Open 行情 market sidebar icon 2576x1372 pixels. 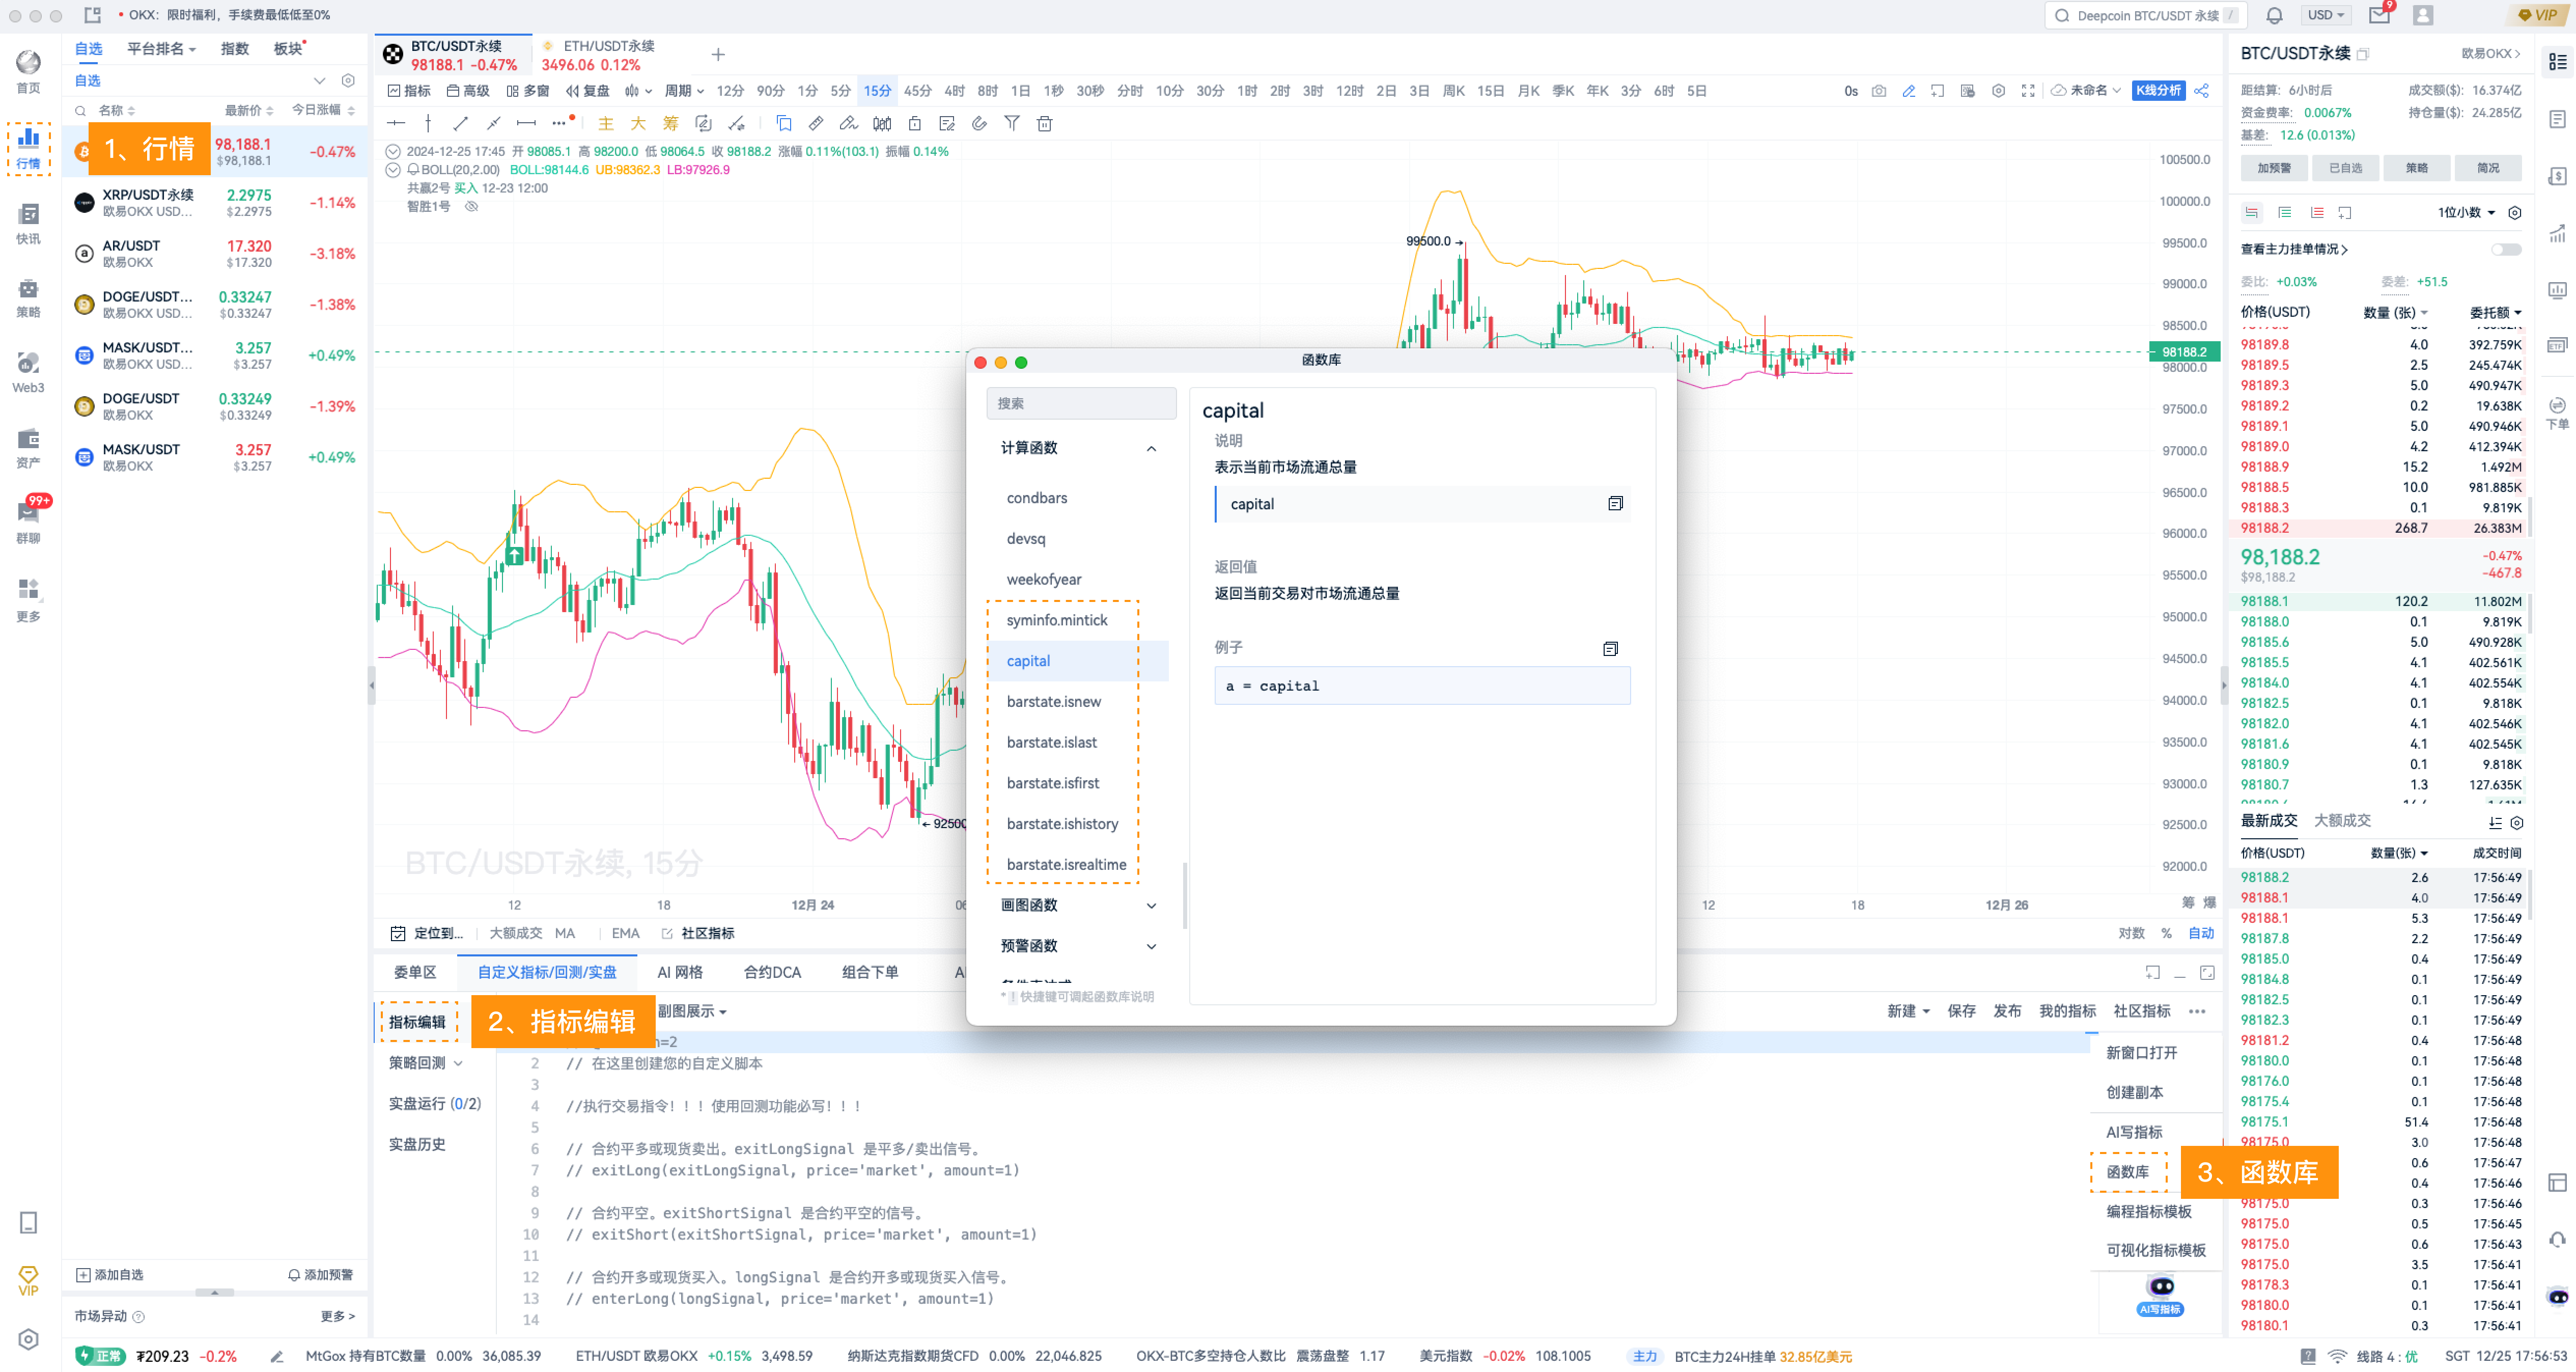coord(29,148)
